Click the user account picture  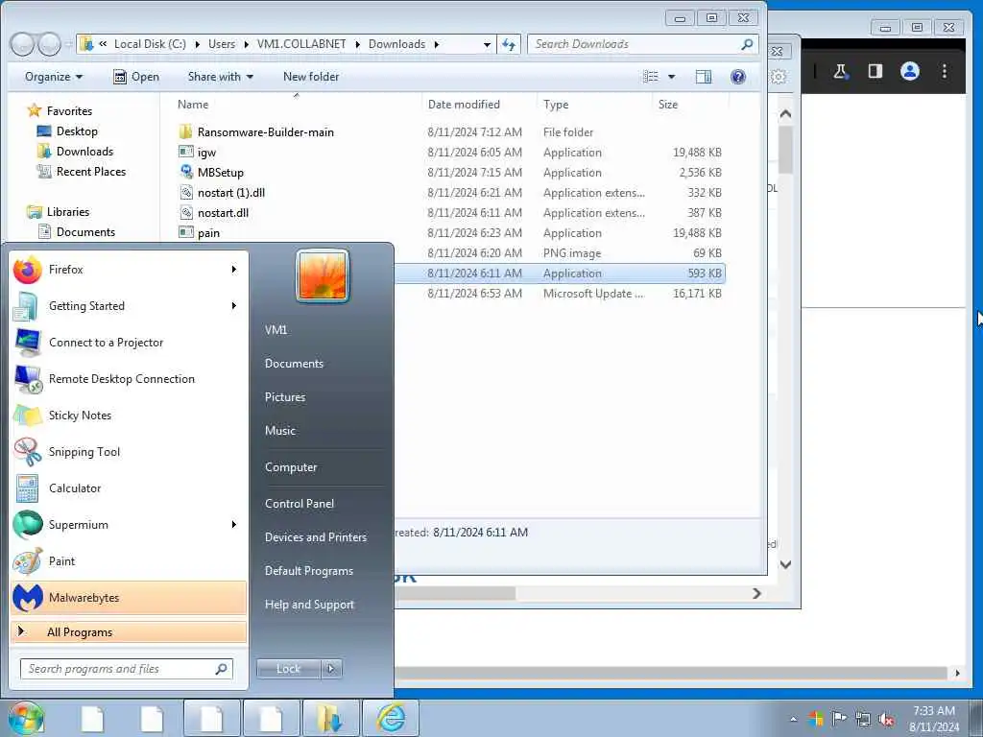323,275
